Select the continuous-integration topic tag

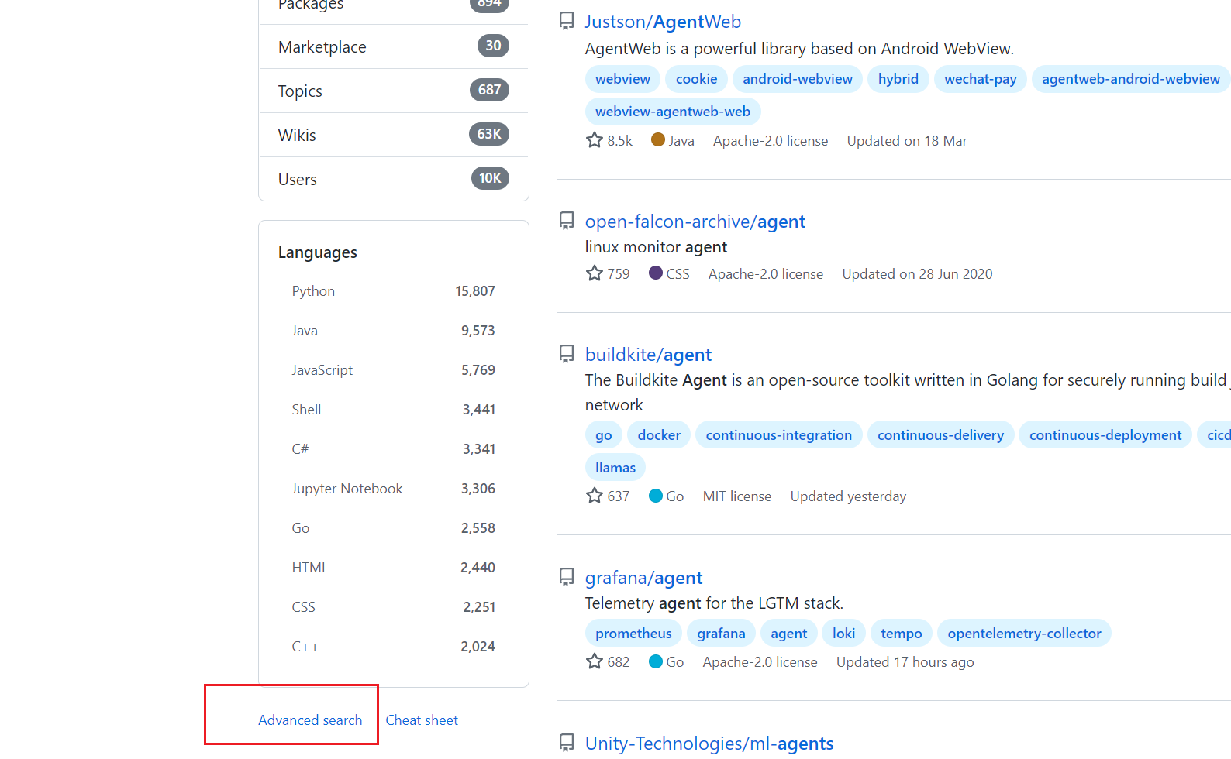(x=778, y=435)
